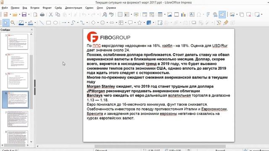This screenshot has width=269, height=151.
Task: Click the New Slide icon
Action: [232, 15]
